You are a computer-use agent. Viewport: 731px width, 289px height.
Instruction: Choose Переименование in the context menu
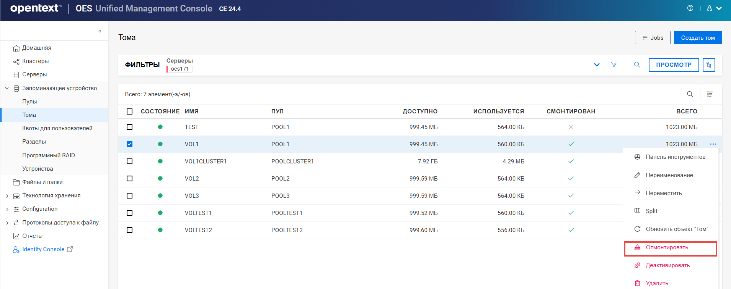pyautogui.click(x=669, y=175)
